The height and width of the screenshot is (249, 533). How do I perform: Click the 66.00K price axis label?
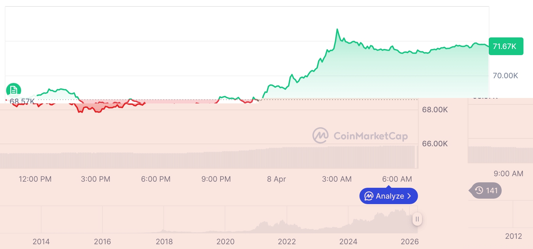click(x=435, y=144)
